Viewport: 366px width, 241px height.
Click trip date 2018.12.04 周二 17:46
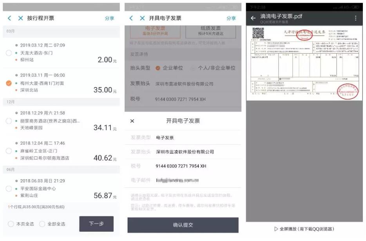(x=42, y=143)
